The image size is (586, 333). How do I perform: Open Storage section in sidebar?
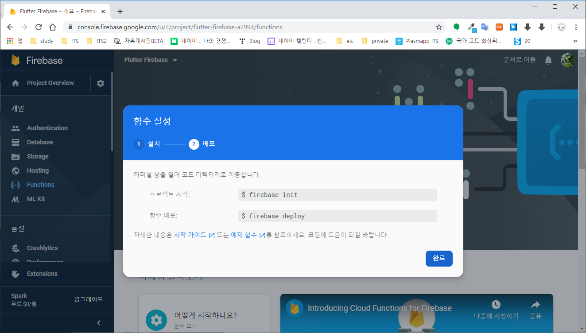point(38,156)
